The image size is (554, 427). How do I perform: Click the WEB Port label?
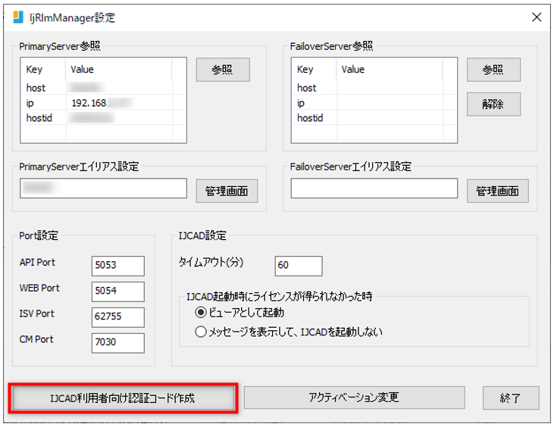pos(39,288)
